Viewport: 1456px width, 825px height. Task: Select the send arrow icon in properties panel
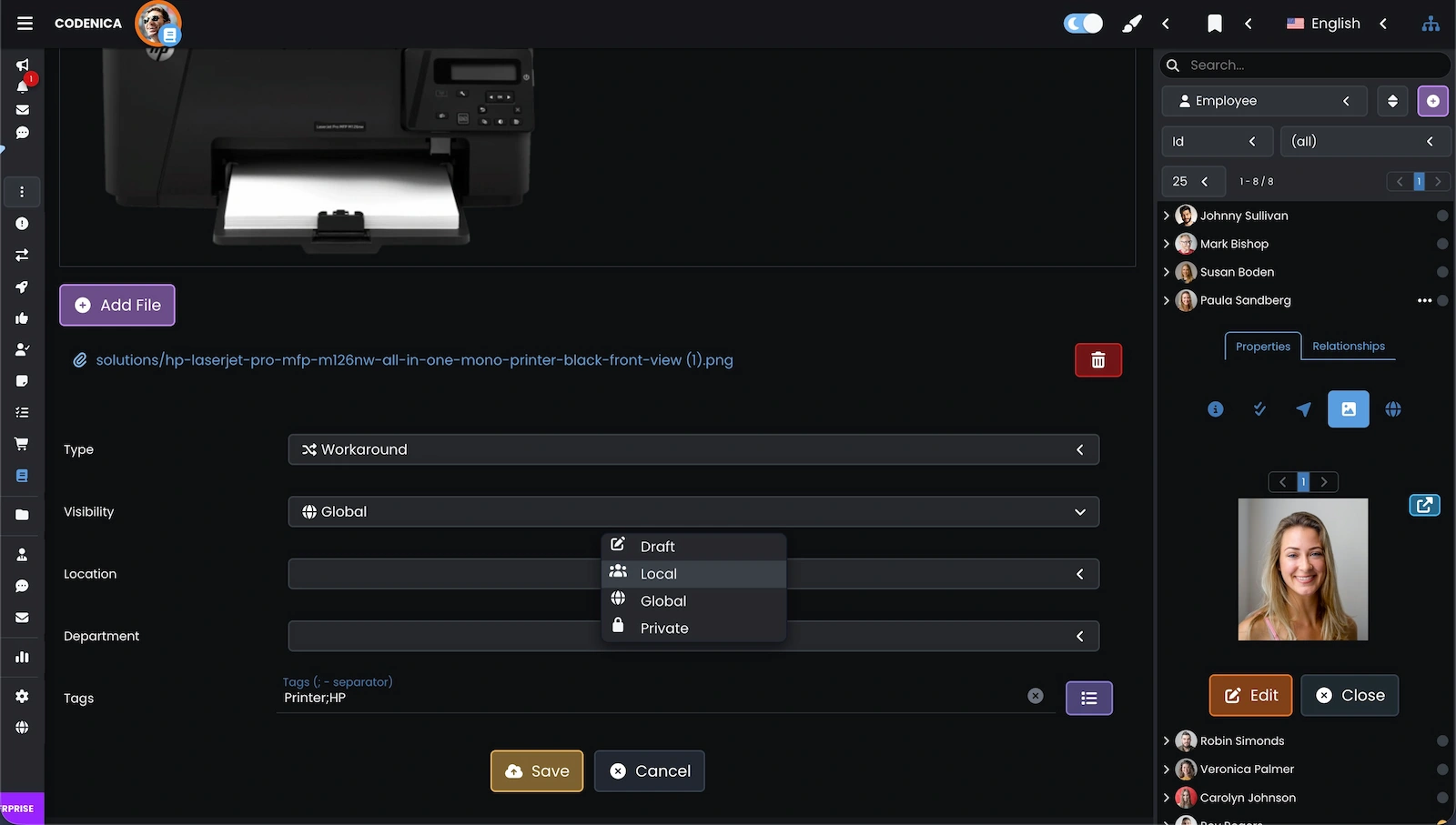click(x=1303, y=408)
